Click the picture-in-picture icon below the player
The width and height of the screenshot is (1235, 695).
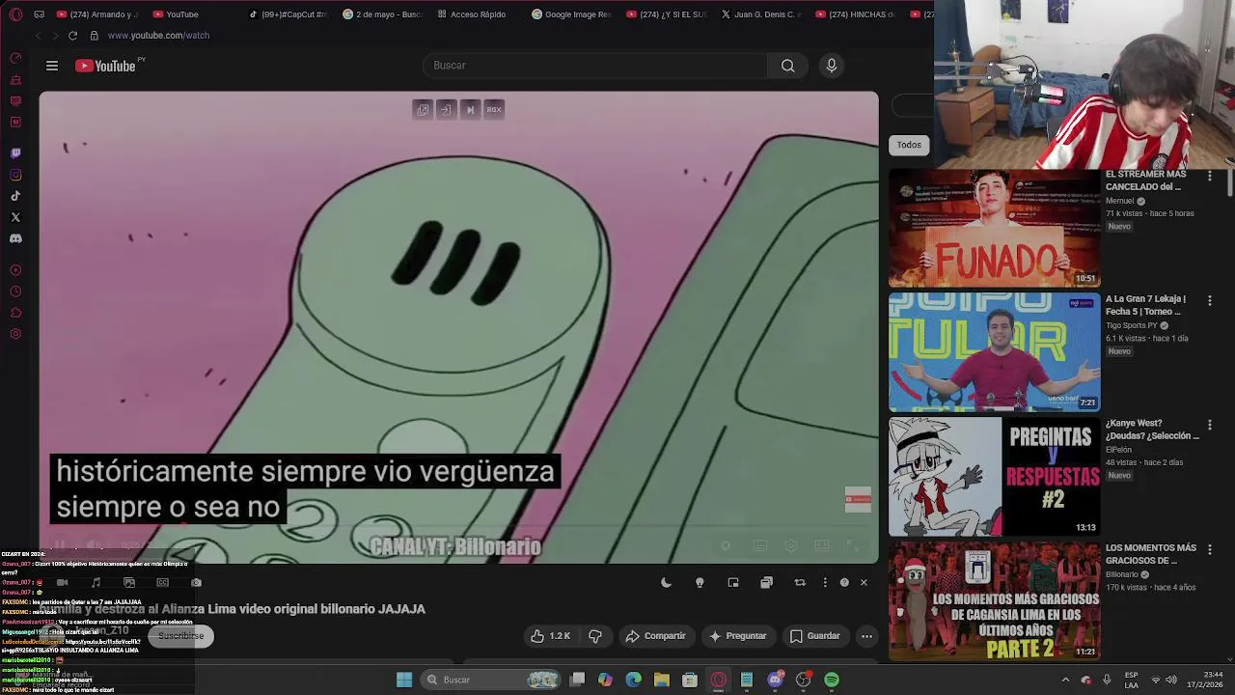tap(733, 583)
